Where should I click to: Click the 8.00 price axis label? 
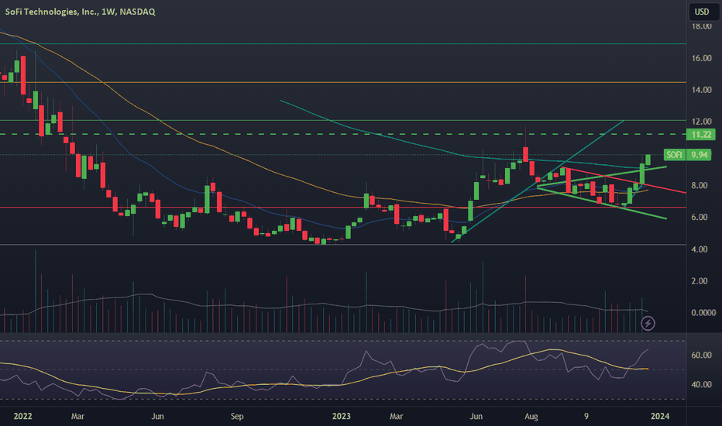click(x=699, y=186)
